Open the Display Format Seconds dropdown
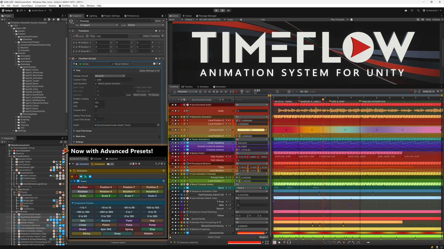Viewport: 444px width, 249px height. (110, 76)
